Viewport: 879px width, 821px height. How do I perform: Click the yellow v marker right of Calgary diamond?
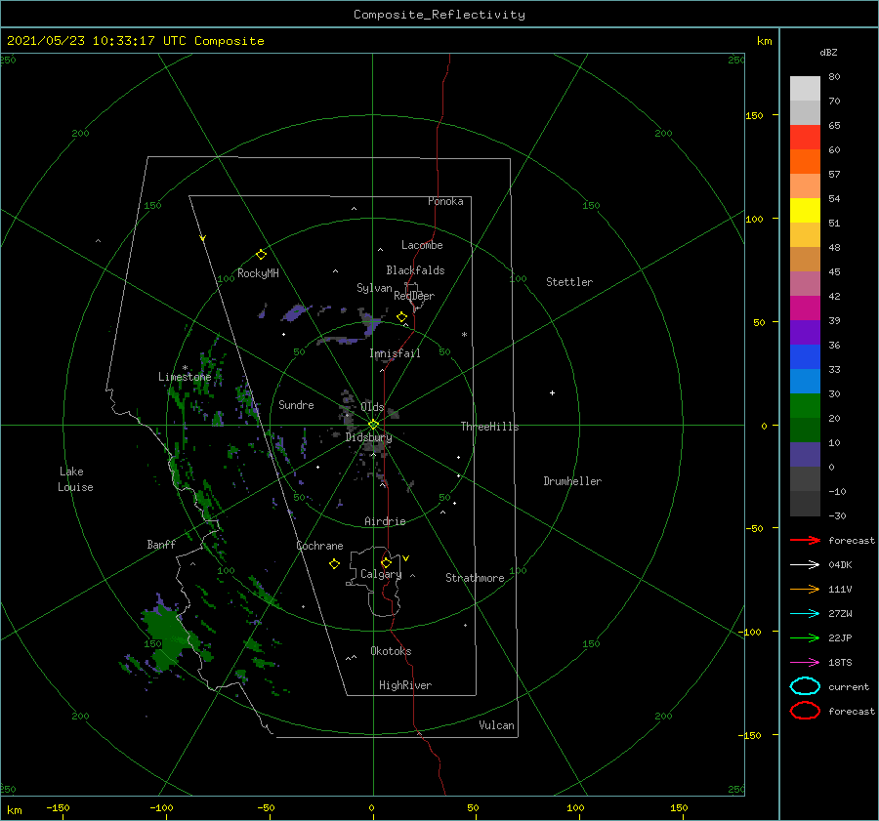[x=406, y=558]
